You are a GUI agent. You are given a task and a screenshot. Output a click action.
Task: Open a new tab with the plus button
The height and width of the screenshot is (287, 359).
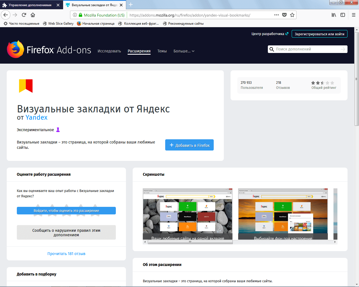[131, 5]
